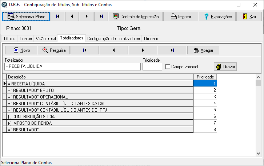
Task: Click row selector beside (-) IMPOSTO DE RENDA
Action: pyautogui.click(x=5, y=123)
